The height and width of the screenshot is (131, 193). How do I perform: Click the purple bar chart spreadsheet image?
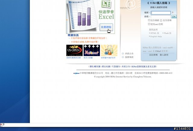pyautogui.click(x=82, y=16)
